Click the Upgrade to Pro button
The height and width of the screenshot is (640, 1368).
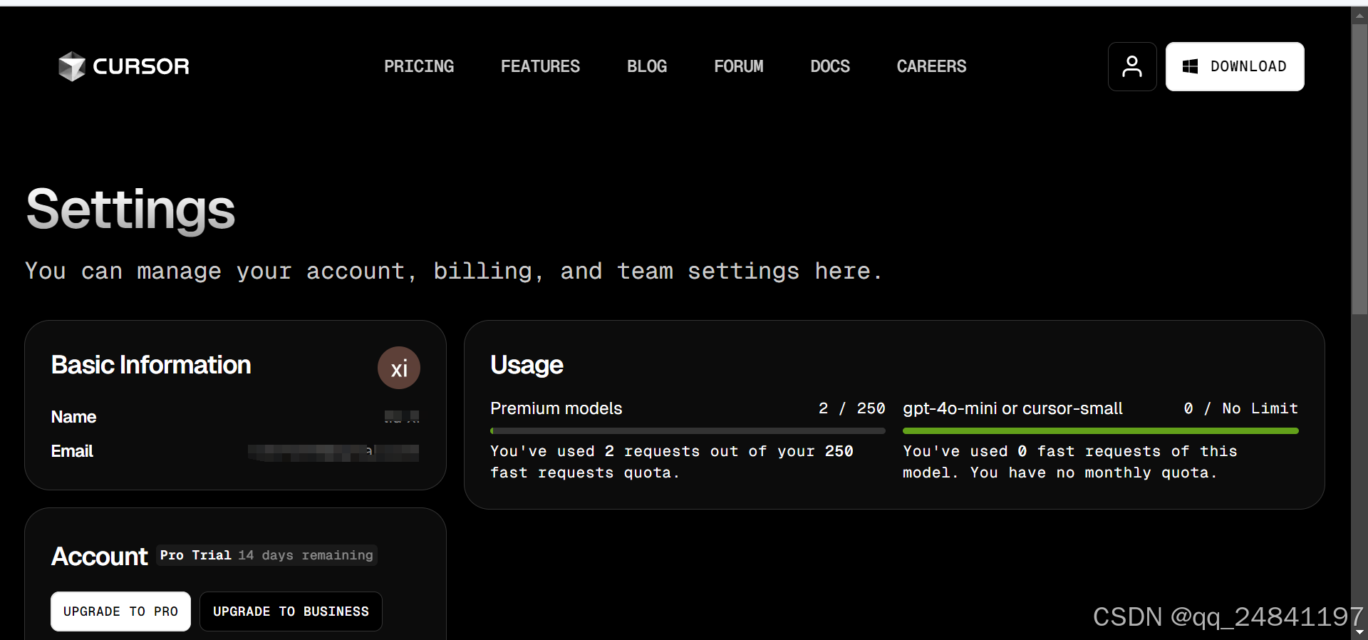click(120, 611)
